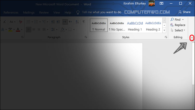The height and width of the screenshot is (110, 195).
Task: Click the Find magnifier button
Action: [175, 20]
